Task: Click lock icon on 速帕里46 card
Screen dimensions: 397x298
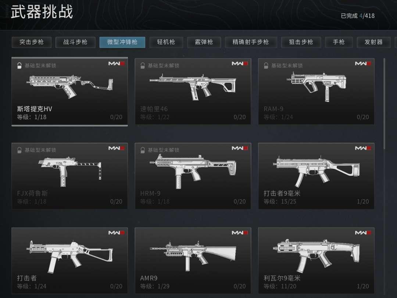Action: 143,65
